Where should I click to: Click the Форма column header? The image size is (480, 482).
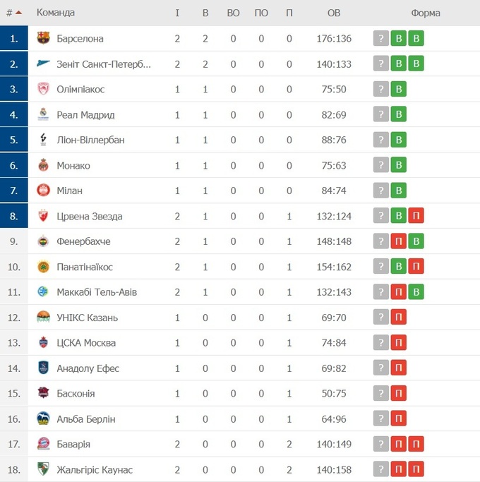pyautogui.click(x=425, y=13)
